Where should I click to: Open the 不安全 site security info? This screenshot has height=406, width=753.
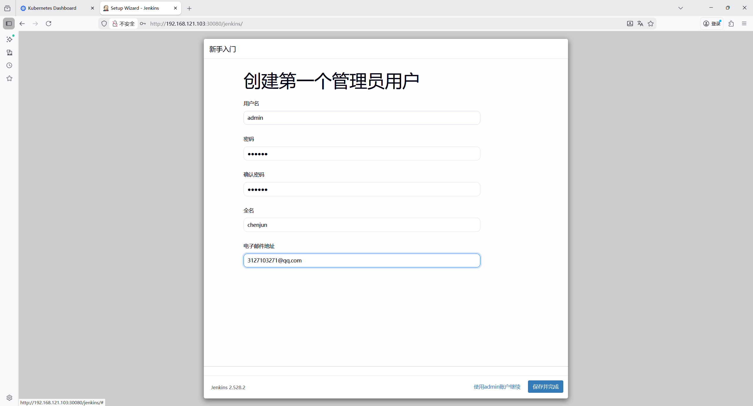124,24
